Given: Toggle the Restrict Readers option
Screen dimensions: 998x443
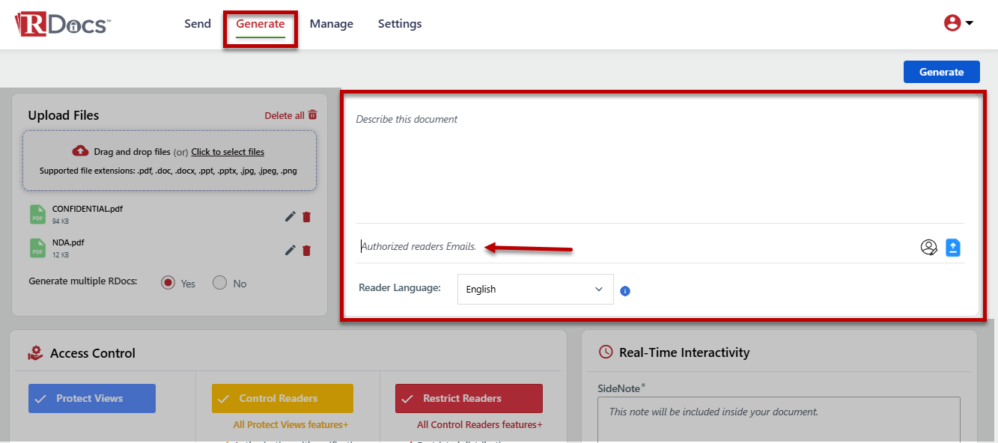Looking at the screenshot, I should (x=469, y=398).
